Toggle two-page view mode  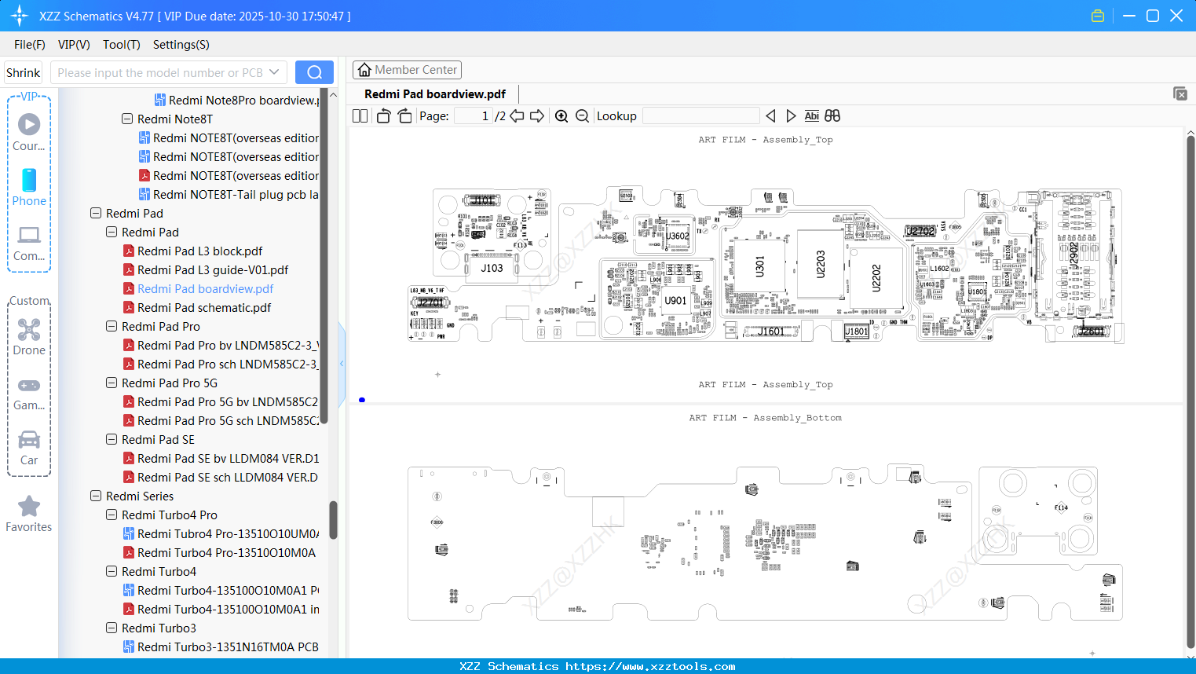click(x=359, y=115)
